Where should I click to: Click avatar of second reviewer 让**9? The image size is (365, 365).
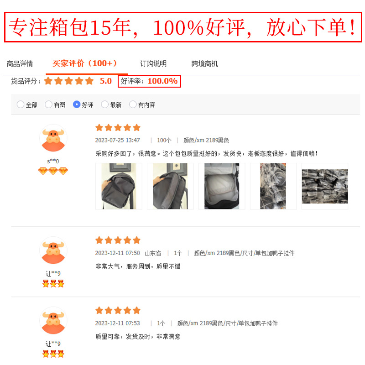click(53, 250)
